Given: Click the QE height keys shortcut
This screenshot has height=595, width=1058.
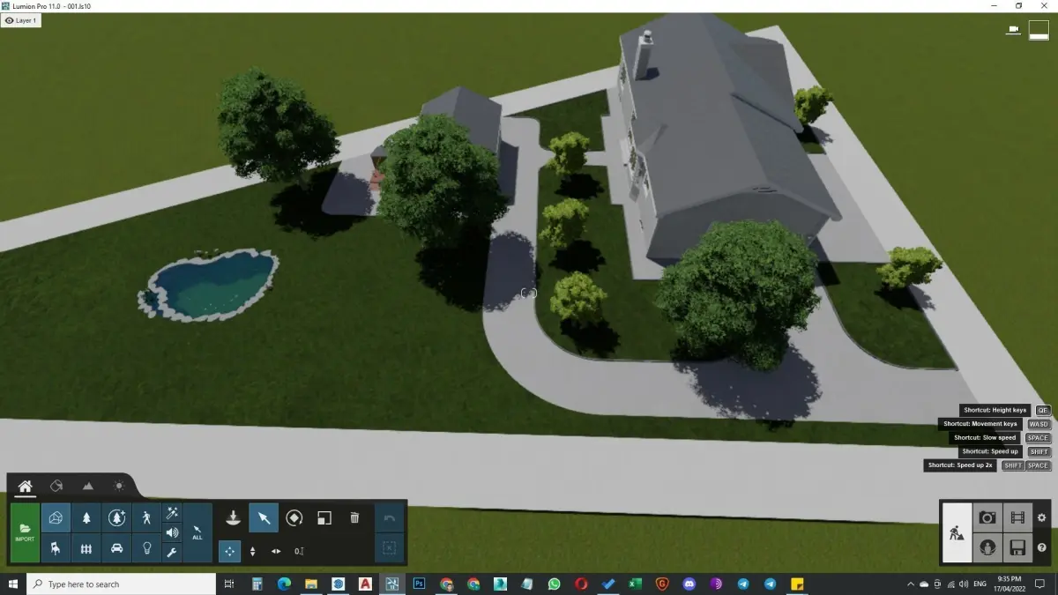Looking at the screenshot, I should tap(1043, 410).
